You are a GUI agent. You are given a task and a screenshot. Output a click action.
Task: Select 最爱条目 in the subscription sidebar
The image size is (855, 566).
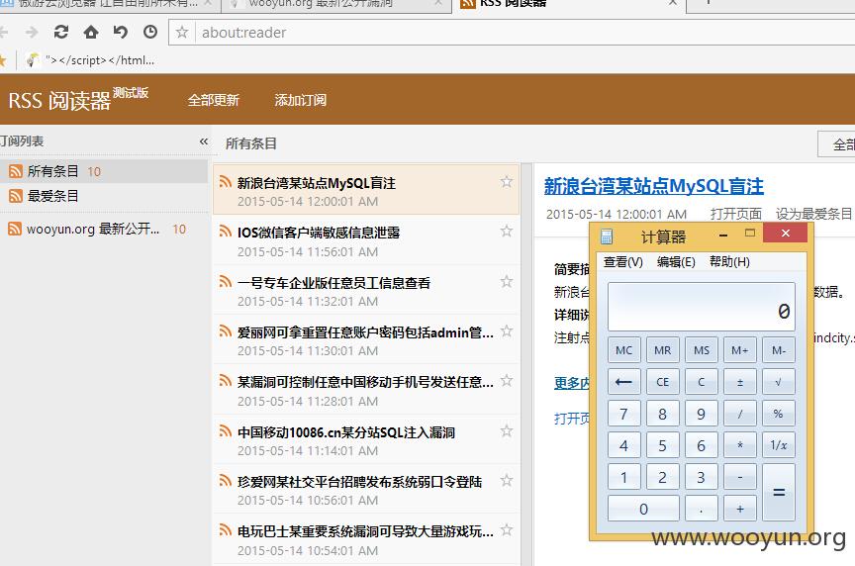(x=104, y=196)
